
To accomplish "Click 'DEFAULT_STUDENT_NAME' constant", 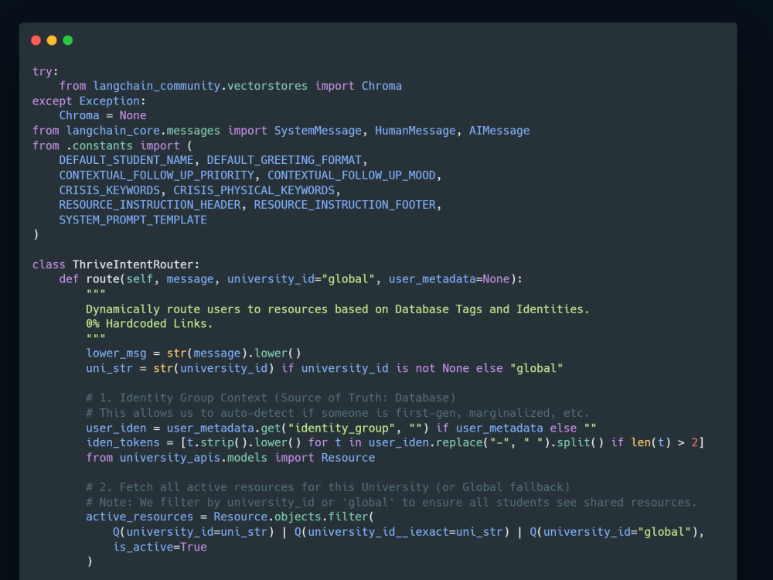I will (x=126, y=160).
